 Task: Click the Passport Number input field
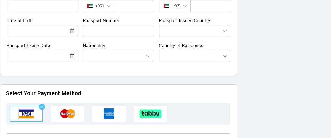point(118,31)
